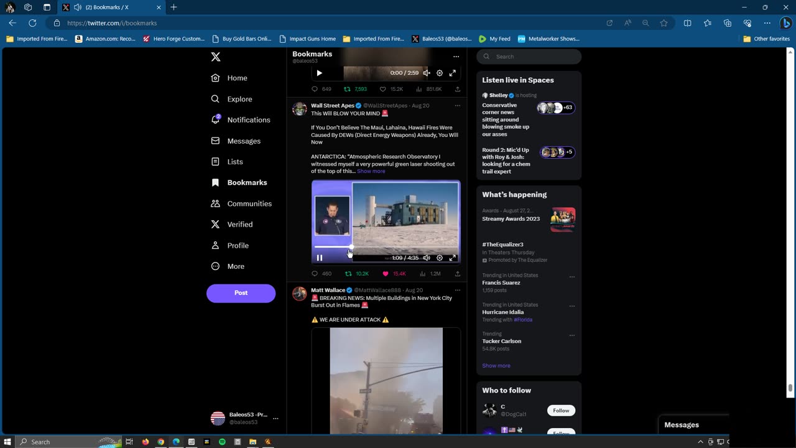This screenshot has height=448, width=796.
Task: Open Wall Street Apes post options menu
Action: tap(458, 106)
